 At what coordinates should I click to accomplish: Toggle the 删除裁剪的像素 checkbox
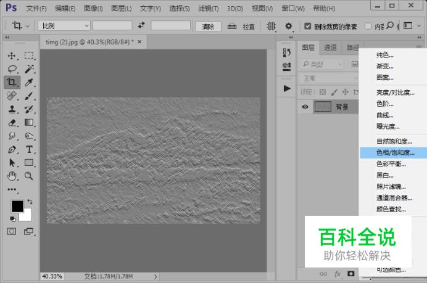(308, 27)
